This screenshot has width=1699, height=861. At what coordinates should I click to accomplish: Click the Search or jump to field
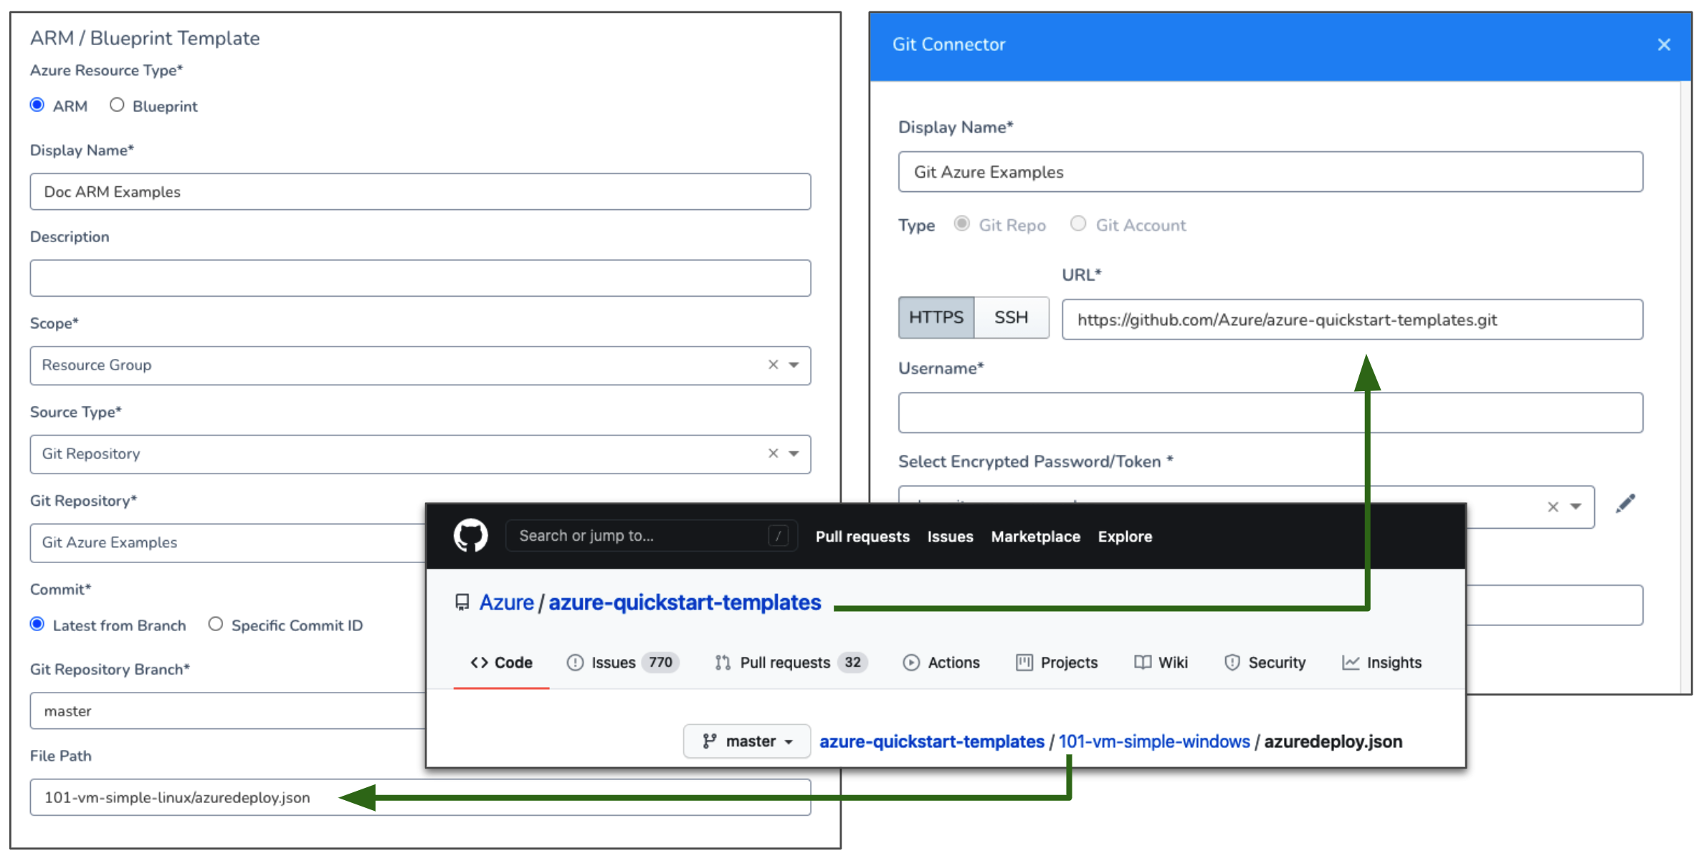(x=651, y=536)
